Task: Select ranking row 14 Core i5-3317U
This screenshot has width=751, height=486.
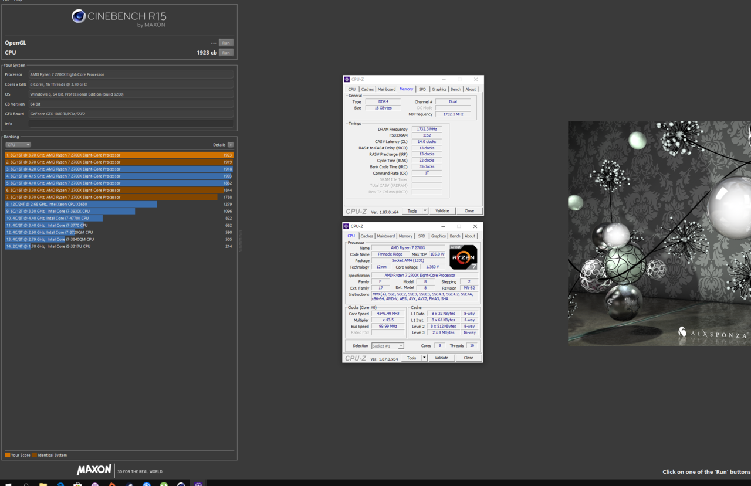Action: (x=119, y=246)
